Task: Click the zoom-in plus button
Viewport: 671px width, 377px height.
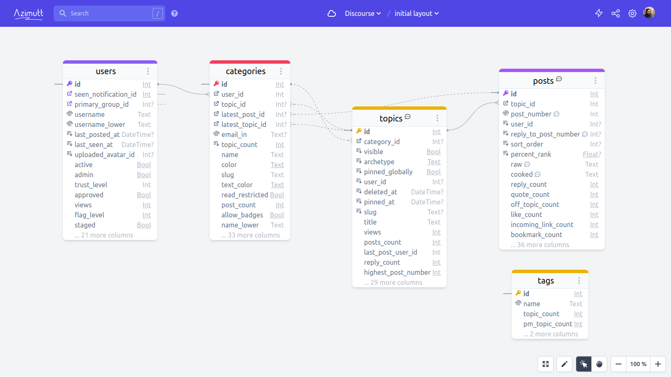Action: click(657, 364)
